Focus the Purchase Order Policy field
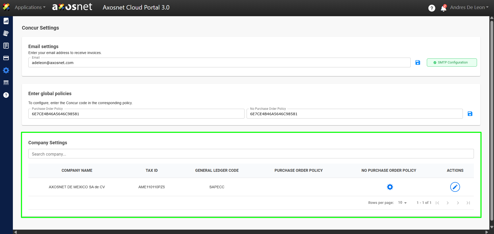The image size is (494, 234). 136,114
